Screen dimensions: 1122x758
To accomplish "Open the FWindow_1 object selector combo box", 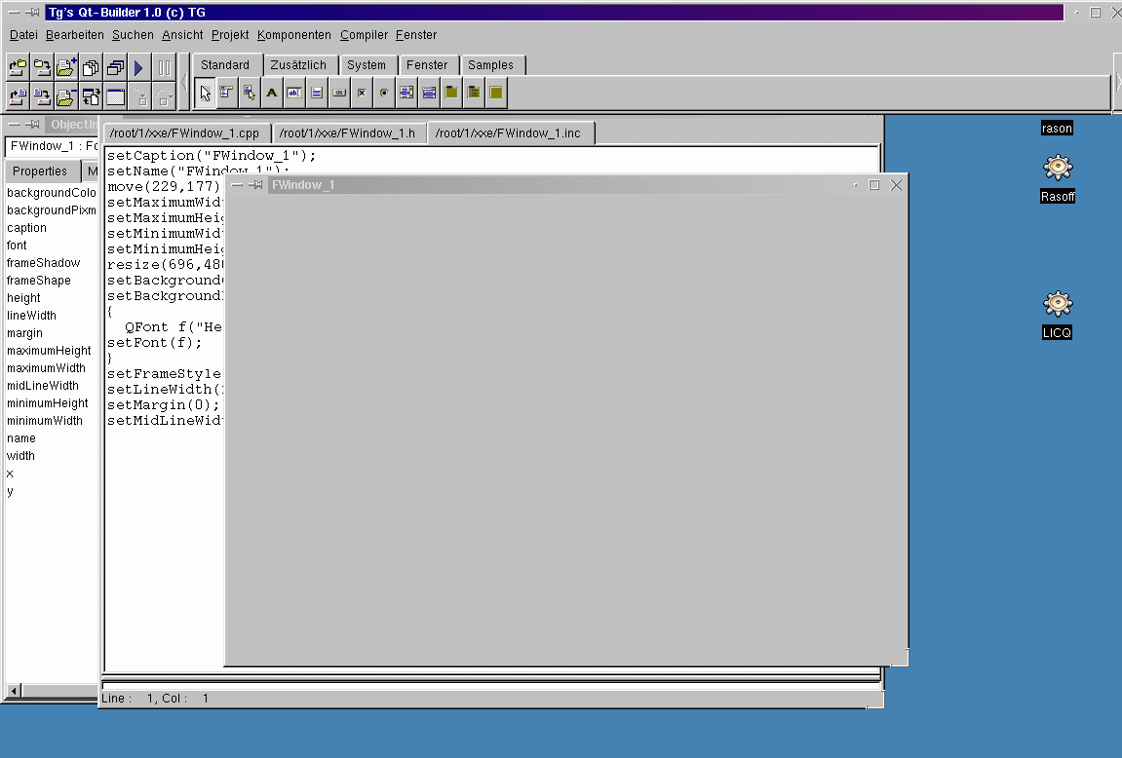I will (52, 146).
